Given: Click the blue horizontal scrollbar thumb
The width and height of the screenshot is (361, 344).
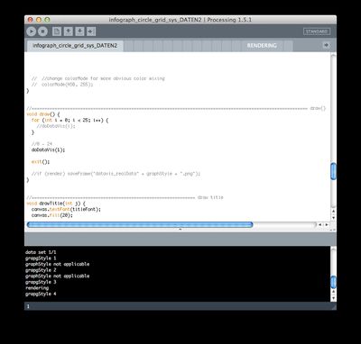Looking at the screenshot, I should pyautogui.click(x=140, y=224).
